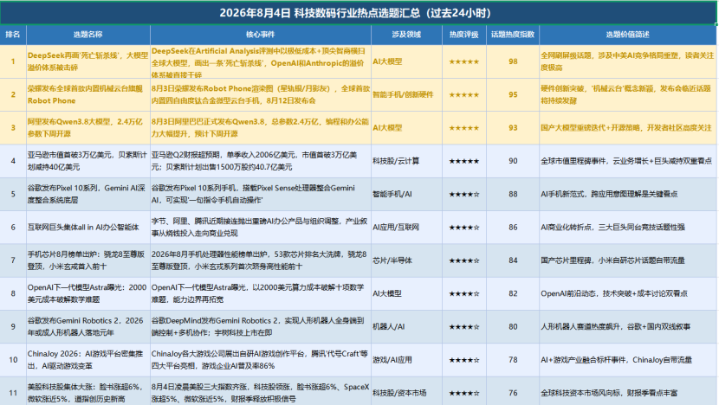Select value cell '人形机器人赛道热度飙升'
Screen dimensions: 719x405
(x=628, y=326)
